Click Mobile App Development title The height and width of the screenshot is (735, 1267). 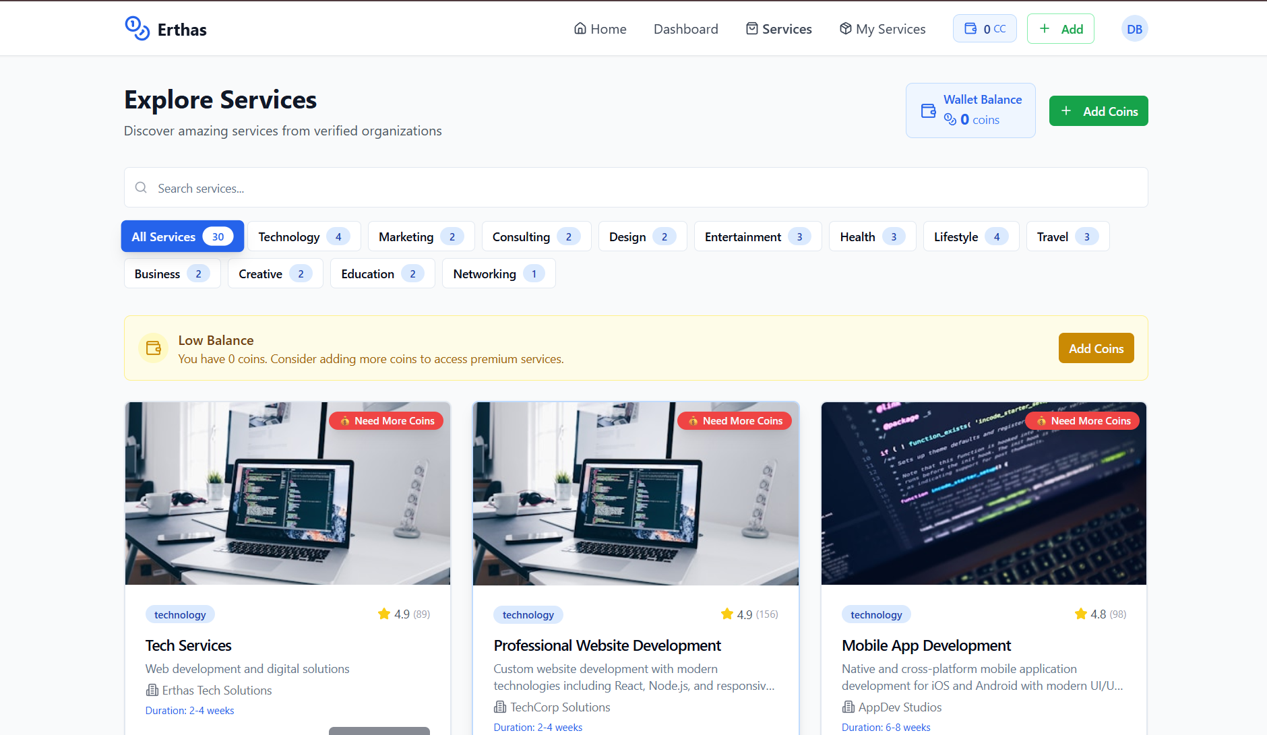[926, 645]
